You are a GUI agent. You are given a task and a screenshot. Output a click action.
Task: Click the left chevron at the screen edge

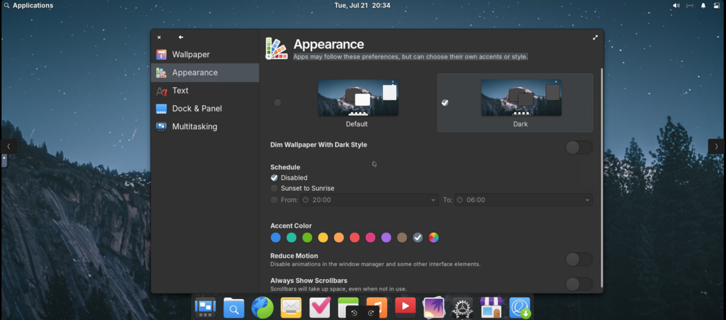coord(8,146)
